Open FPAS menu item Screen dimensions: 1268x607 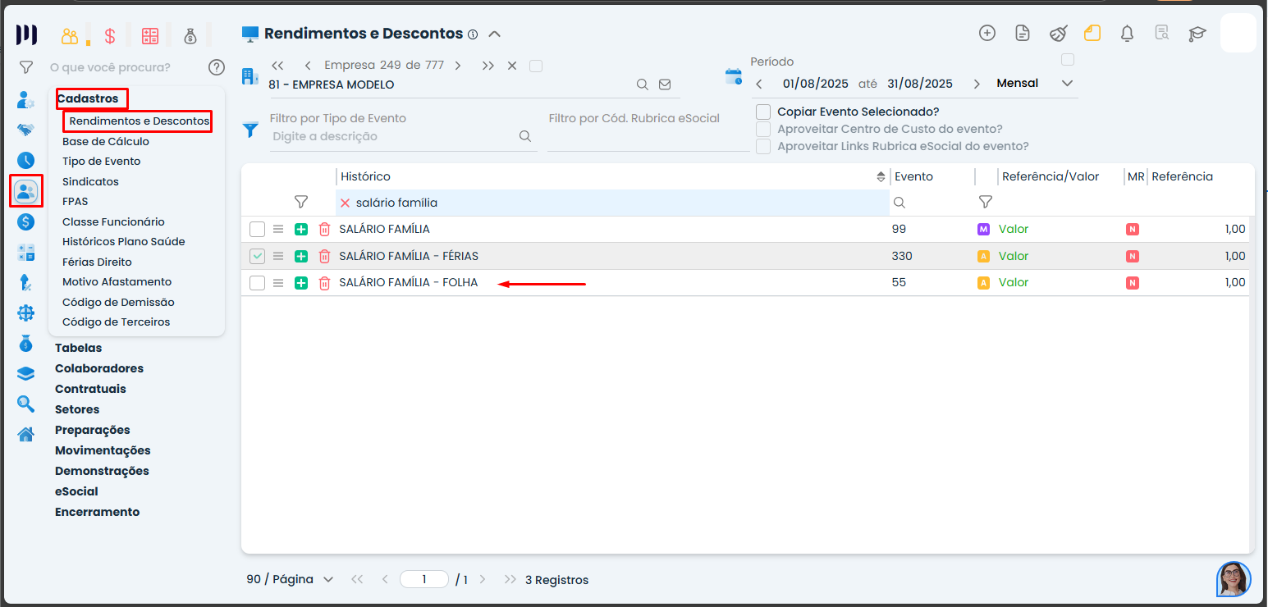pyautogui.click(x=76, y=201)
